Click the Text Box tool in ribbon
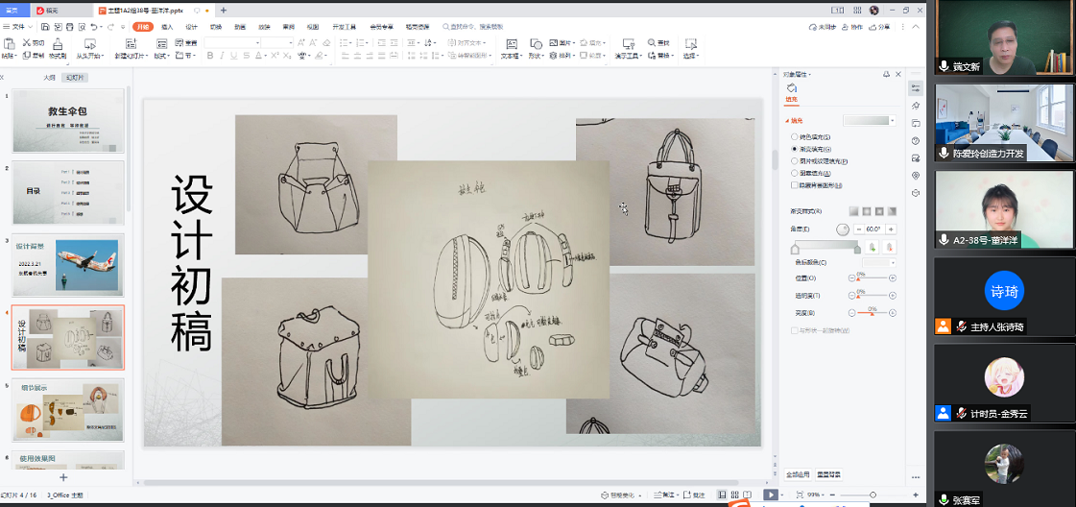The image size is (1076, 507). click(511, 44)
